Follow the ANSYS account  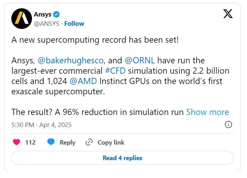click(74, 23)
